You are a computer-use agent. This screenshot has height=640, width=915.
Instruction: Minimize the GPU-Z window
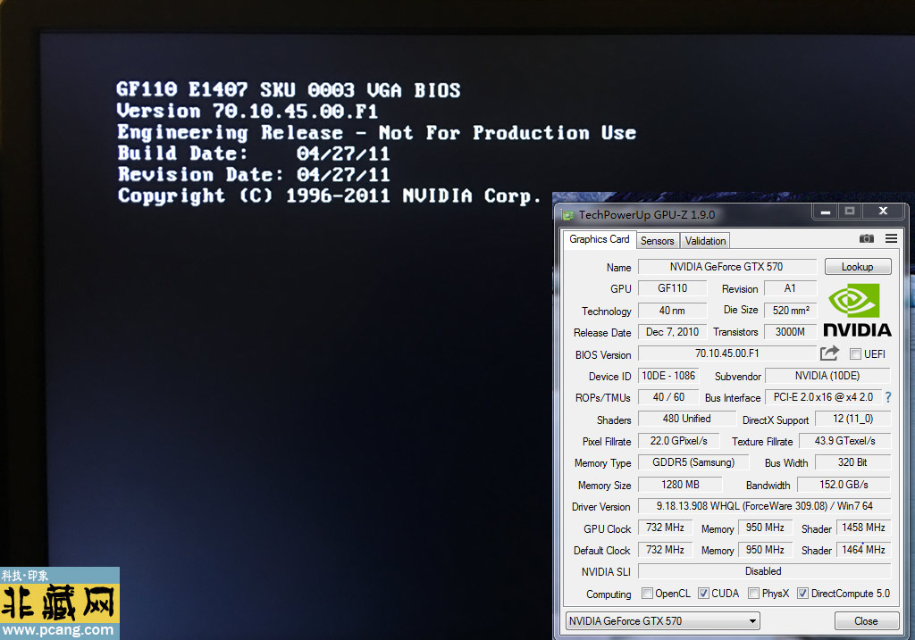825,211
